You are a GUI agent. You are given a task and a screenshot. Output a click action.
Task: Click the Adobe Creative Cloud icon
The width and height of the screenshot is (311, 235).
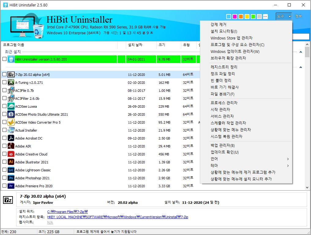point(11,154)
